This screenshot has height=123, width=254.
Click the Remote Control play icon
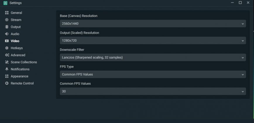(x=7, y=83)
